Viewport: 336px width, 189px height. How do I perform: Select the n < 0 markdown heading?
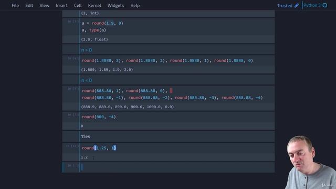tap(87, 80)
